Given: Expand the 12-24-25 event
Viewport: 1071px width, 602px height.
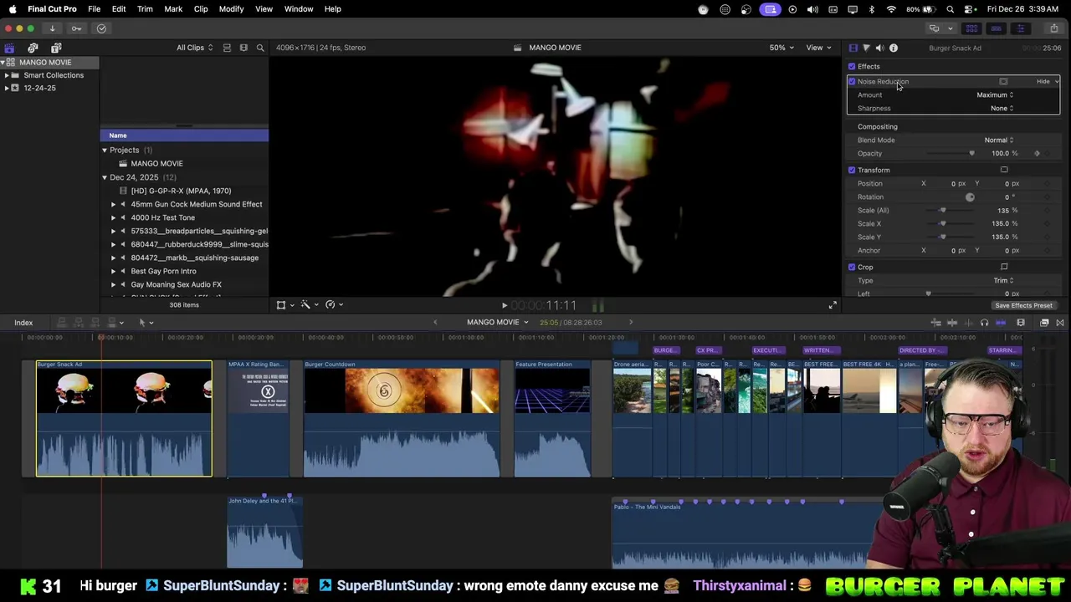Looking at the screenshot, I should 7,88.
